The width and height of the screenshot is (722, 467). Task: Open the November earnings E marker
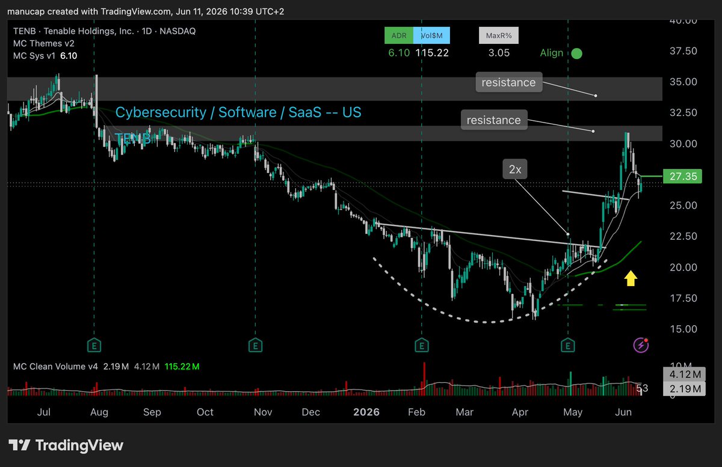(x=256, y=345)
